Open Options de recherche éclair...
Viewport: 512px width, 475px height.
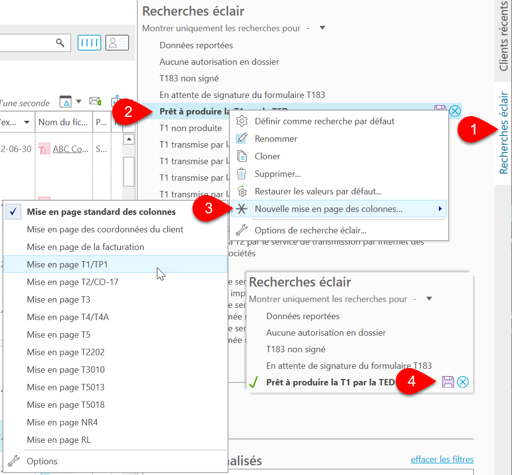click(x=310, y=230)
